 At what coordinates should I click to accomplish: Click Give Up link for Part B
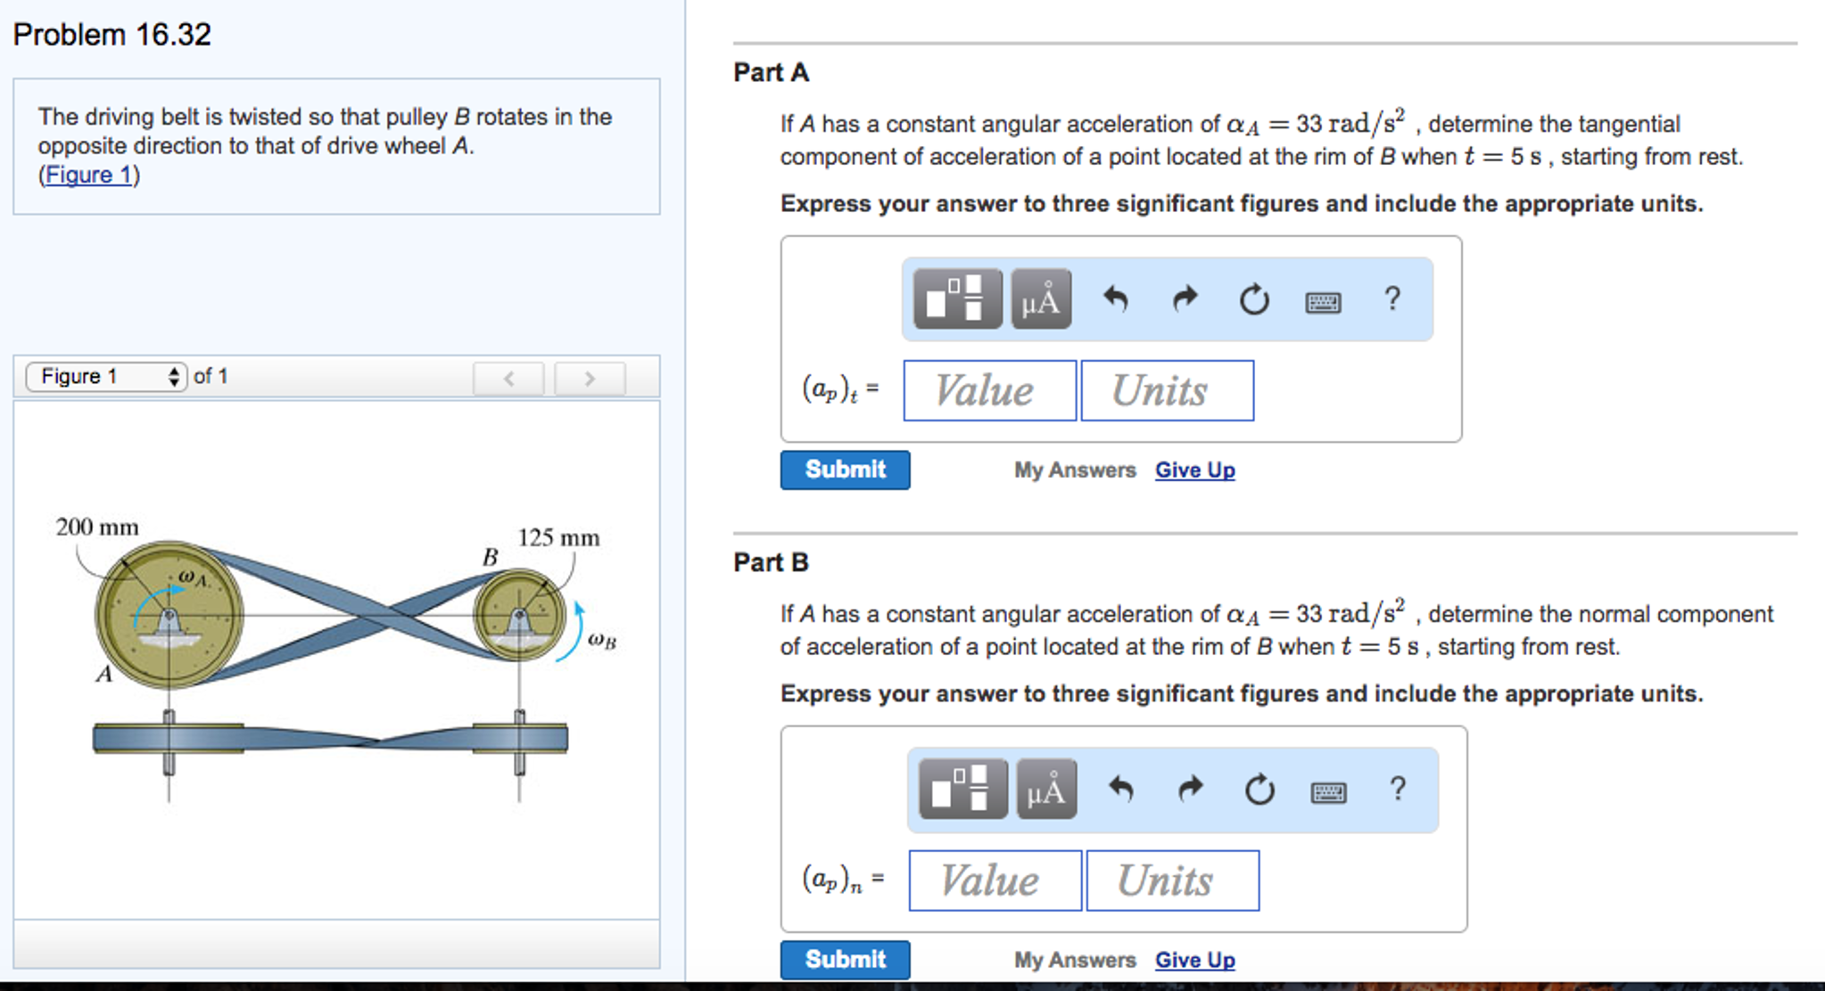click(x=1194, y=960)
